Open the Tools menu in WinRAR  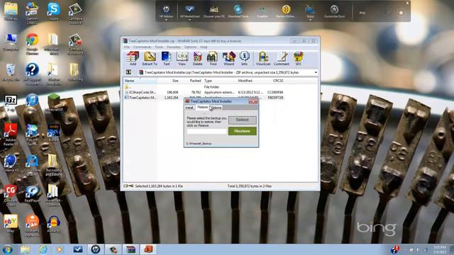[x=159, y=47]
